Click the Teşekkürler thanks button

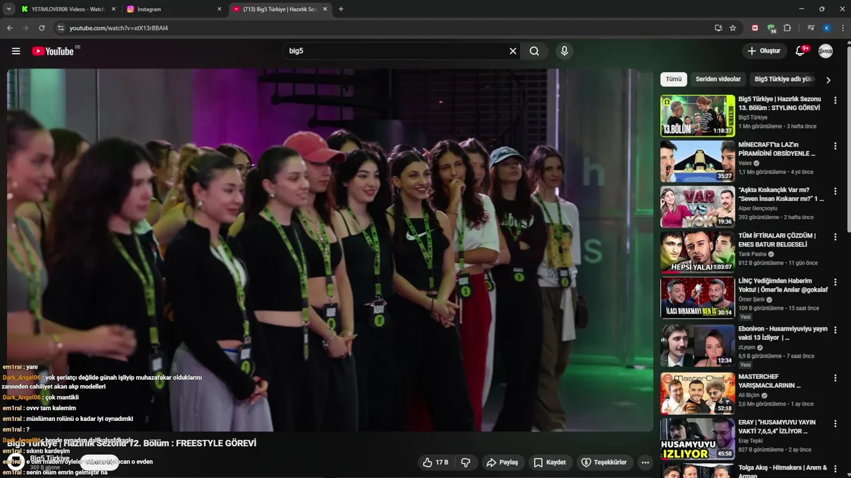tap(604, 462)
